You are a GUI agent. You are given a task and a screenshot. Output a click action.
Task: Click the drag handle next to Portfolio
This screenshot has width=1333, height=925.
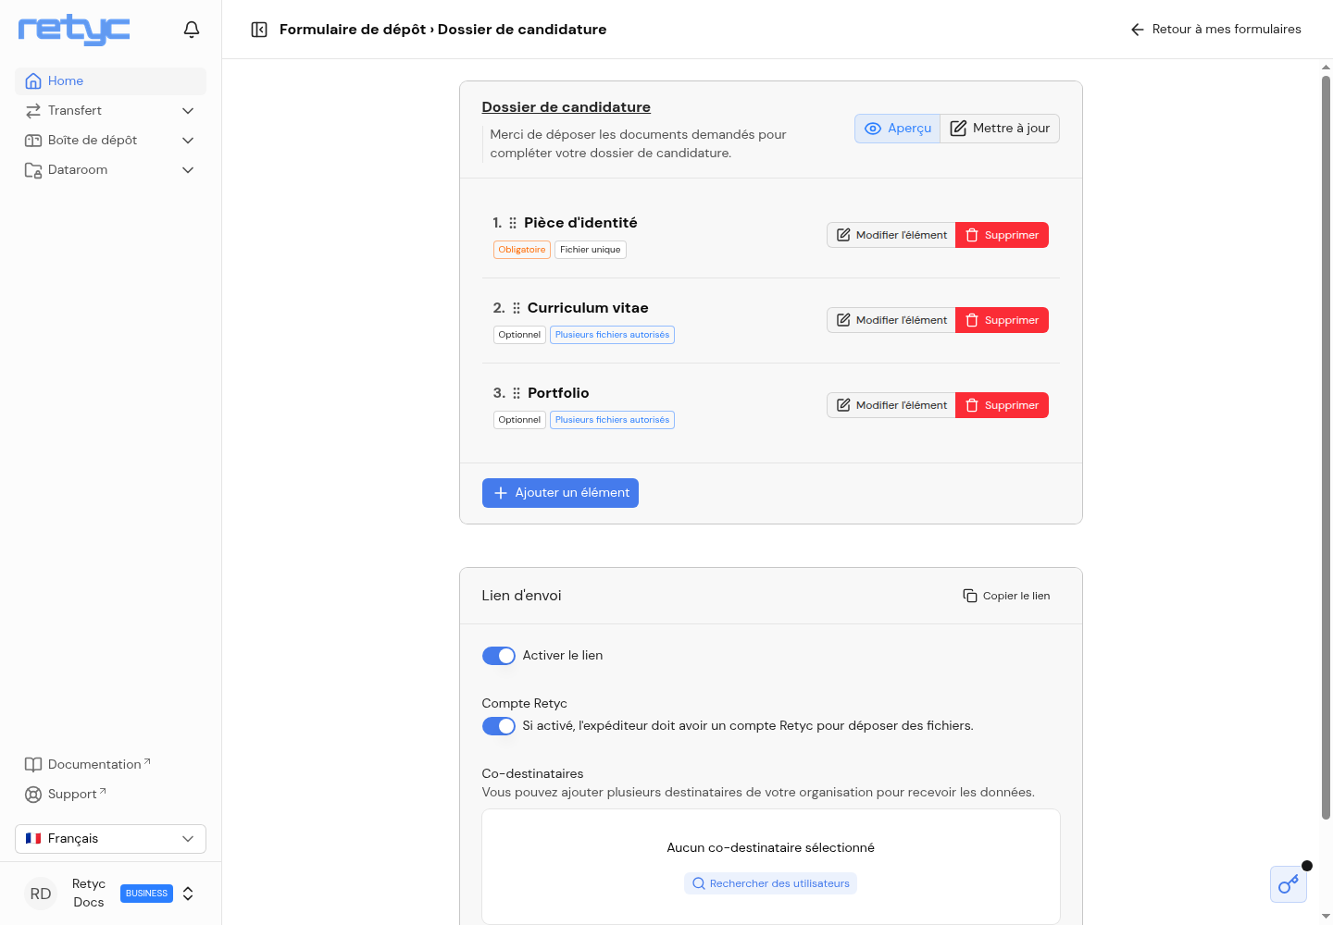click(x=517, y=393)
